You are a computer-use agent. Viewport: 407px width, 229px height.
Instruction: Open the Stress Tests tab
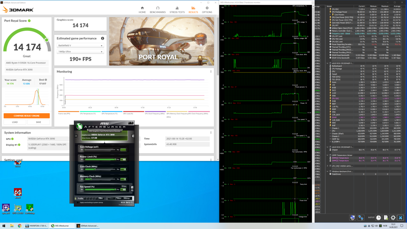(x=177, y=10)
